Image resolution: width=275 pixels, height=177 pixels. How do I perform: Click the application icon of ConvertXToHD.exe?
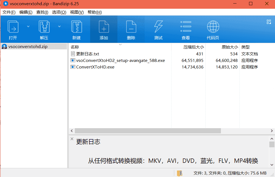pos(73,67)
